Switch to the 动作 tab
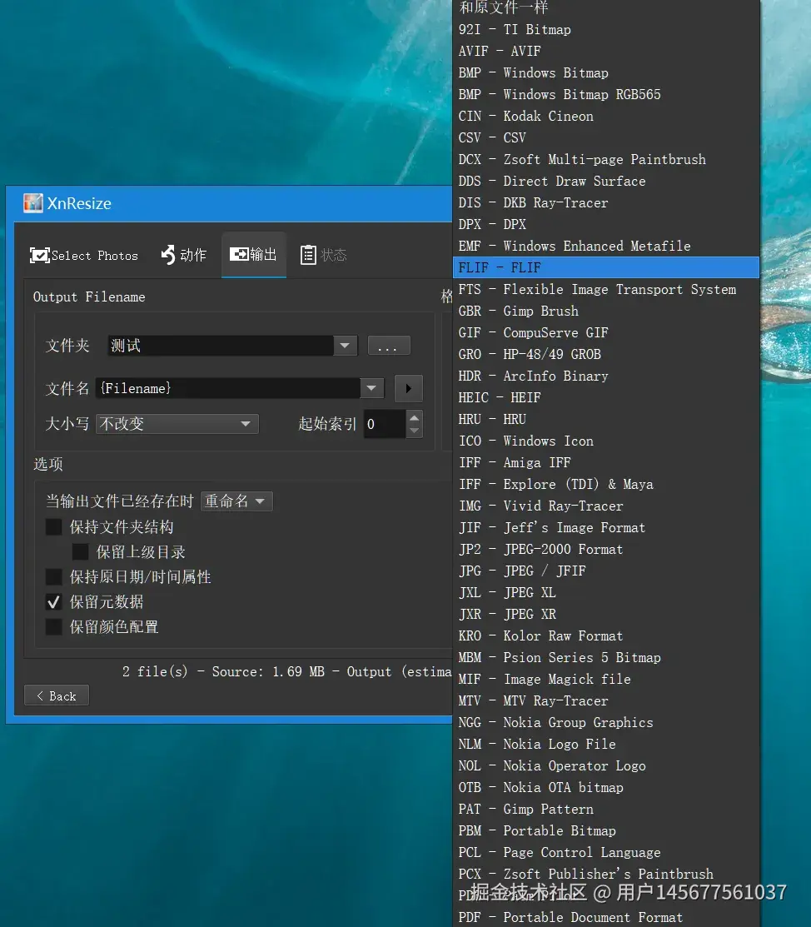The height and width of the screenshot is (927, 811). point(183,255)
